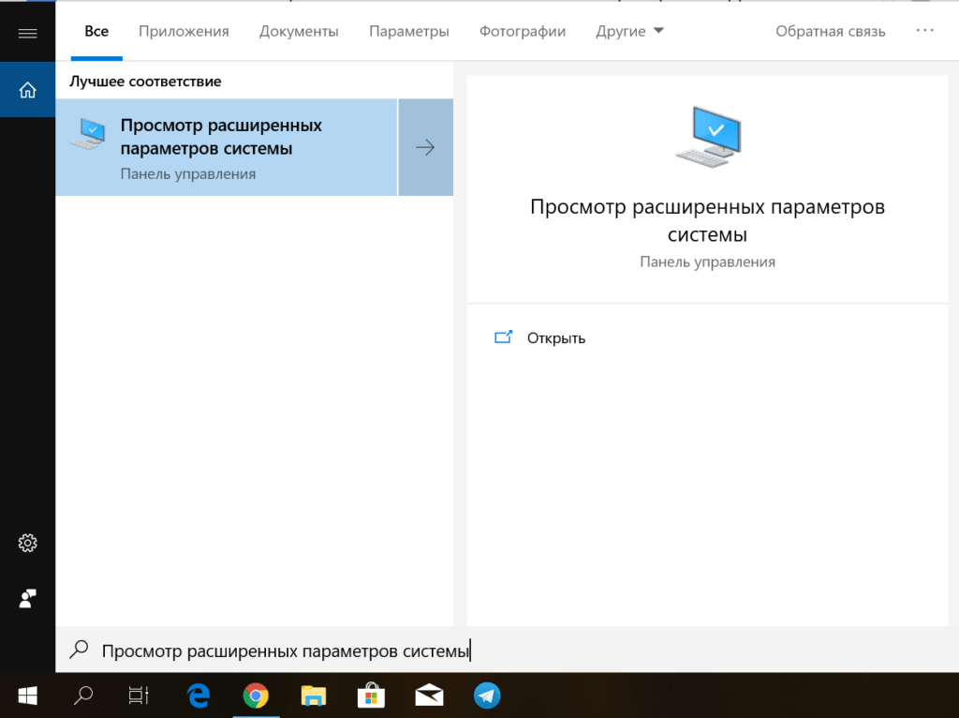This screenshot has height=718, width=959.
Task: Click the Обратная связь link
Action: coord(830,31)
